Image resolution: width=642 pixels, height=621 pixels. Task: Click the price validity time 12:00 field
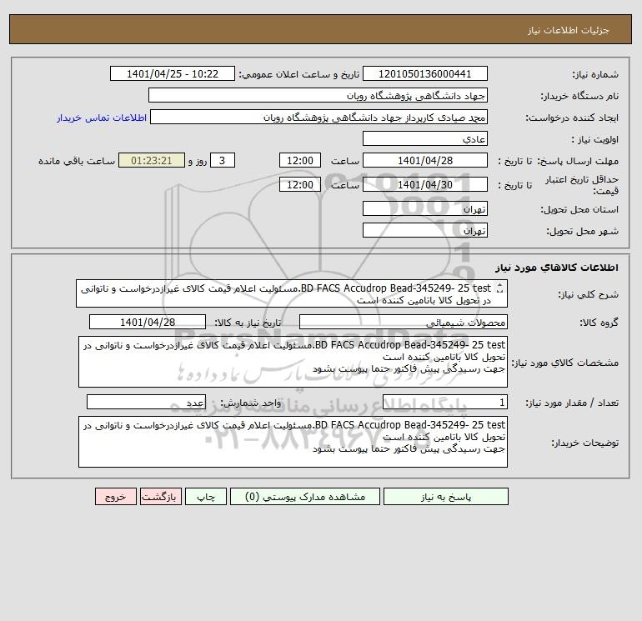[x=299, y=184]
